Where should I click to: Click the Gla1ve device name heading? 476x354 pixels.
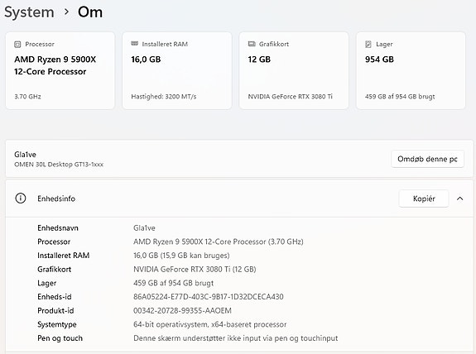click(25, 155)
